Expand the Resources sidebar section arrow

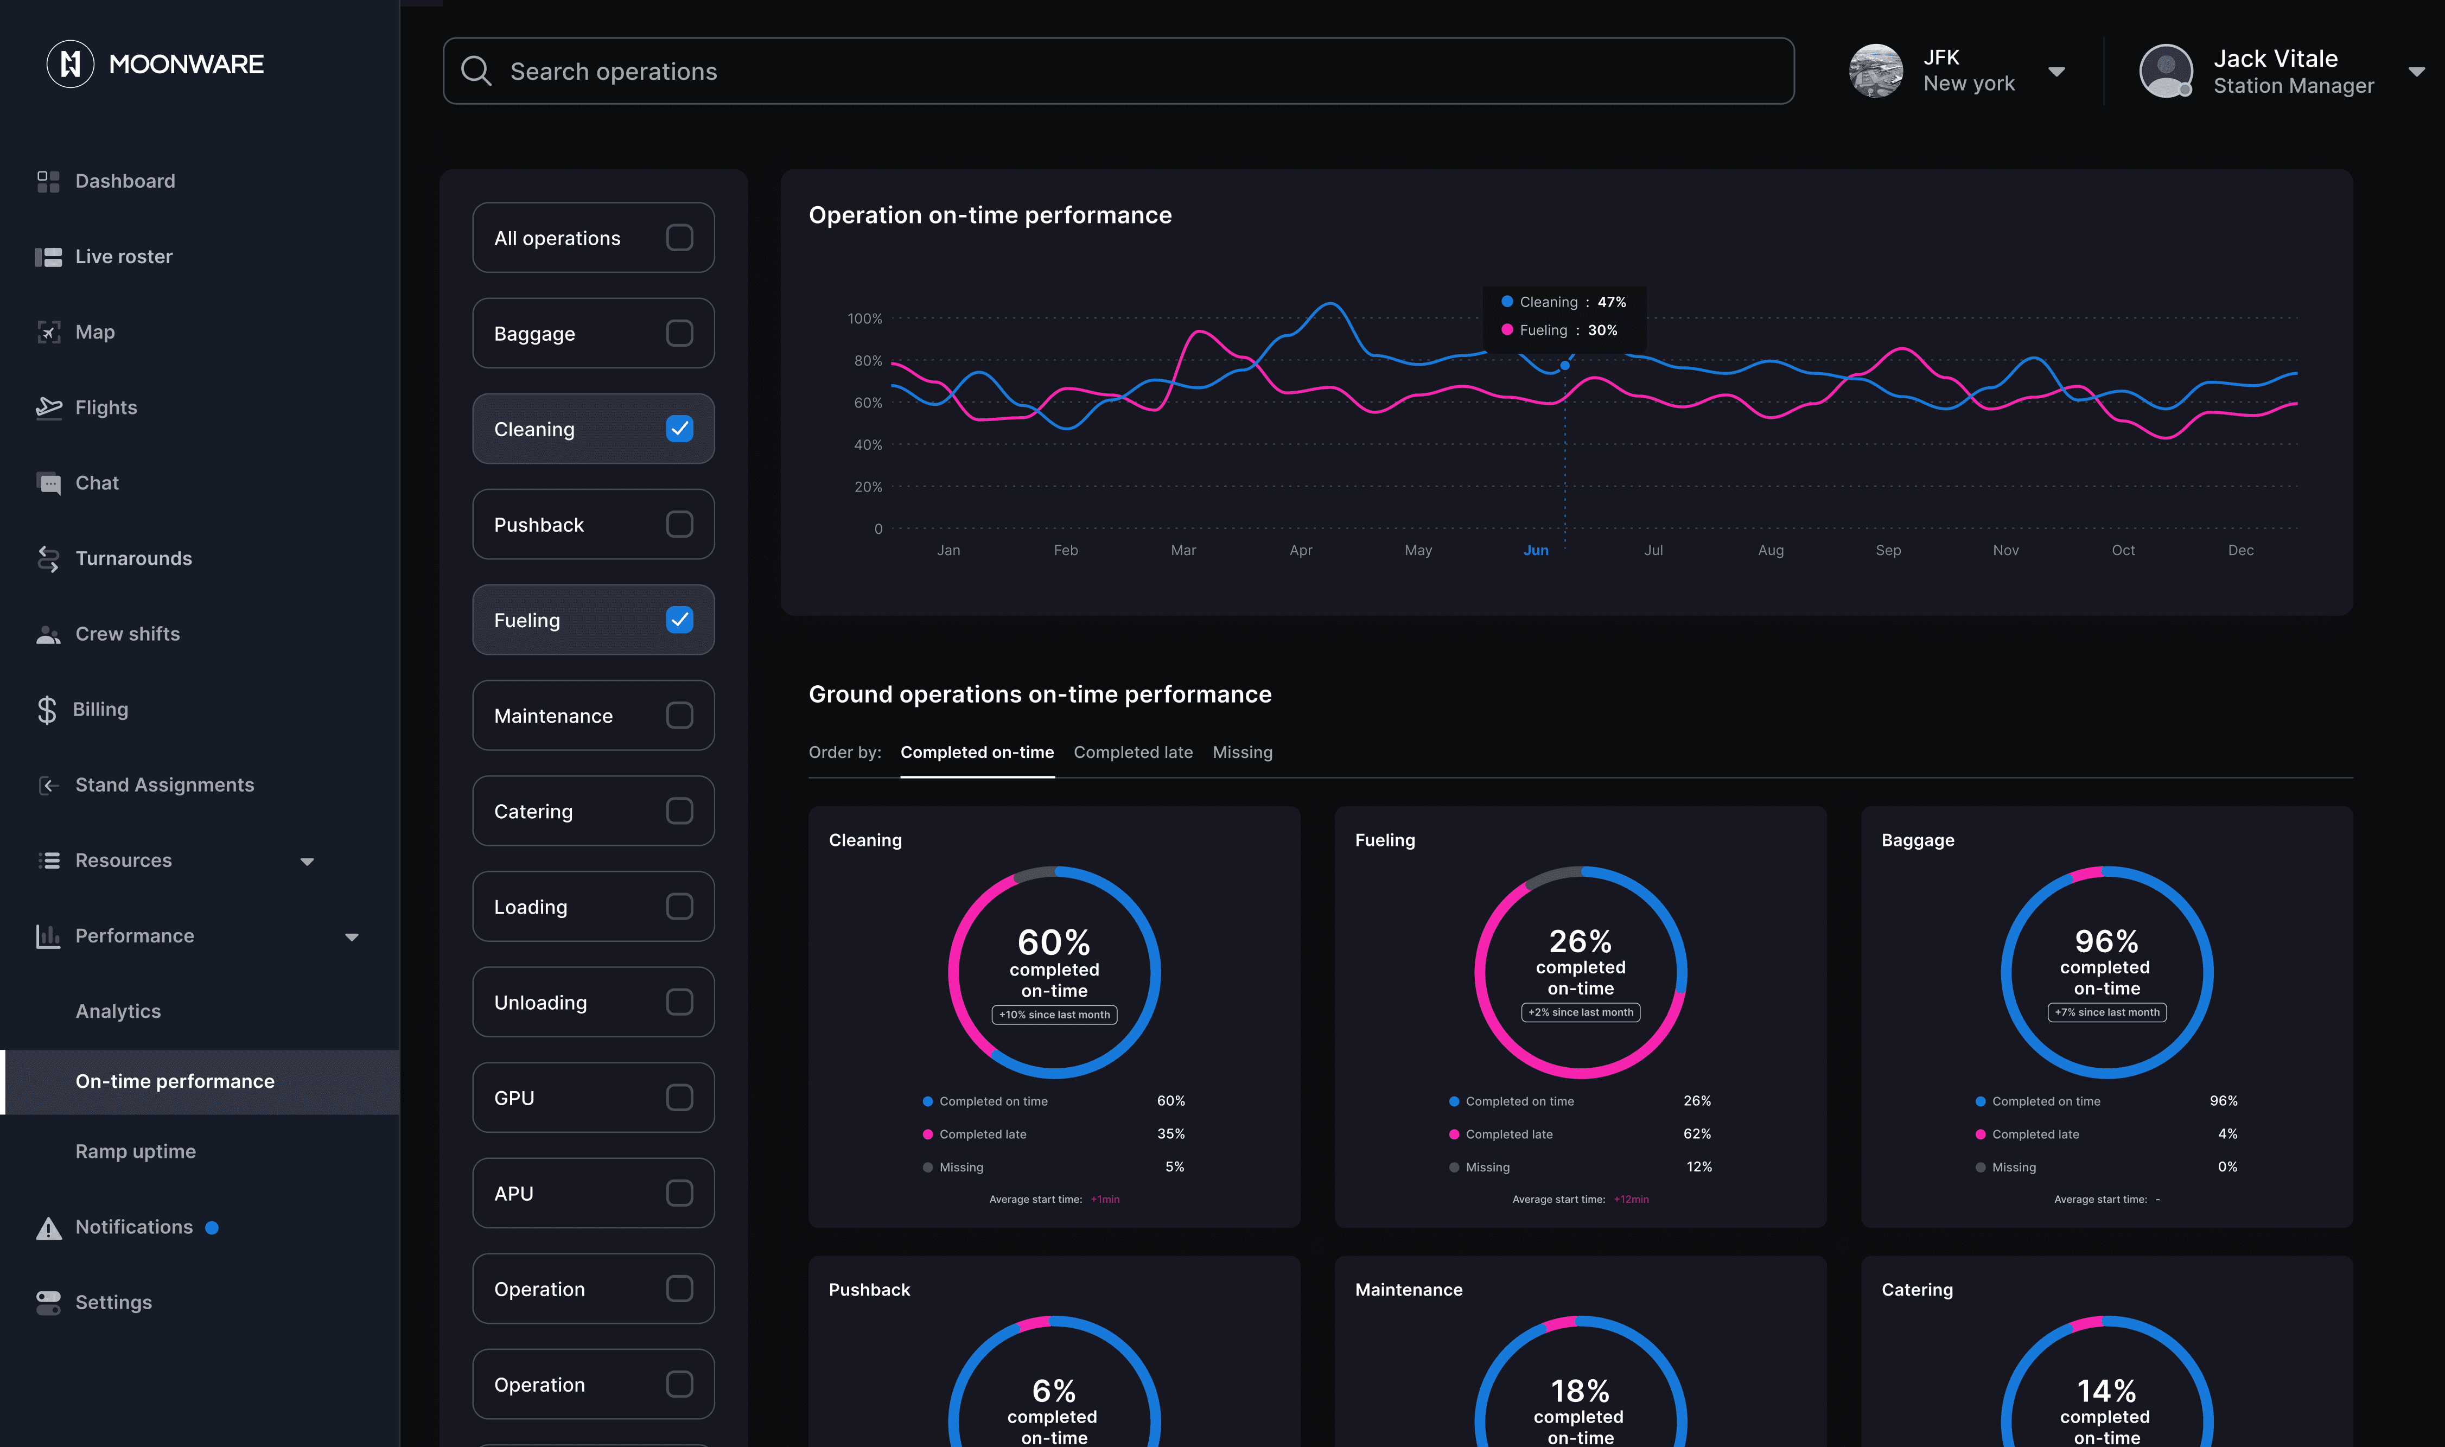tap(307, 861)
